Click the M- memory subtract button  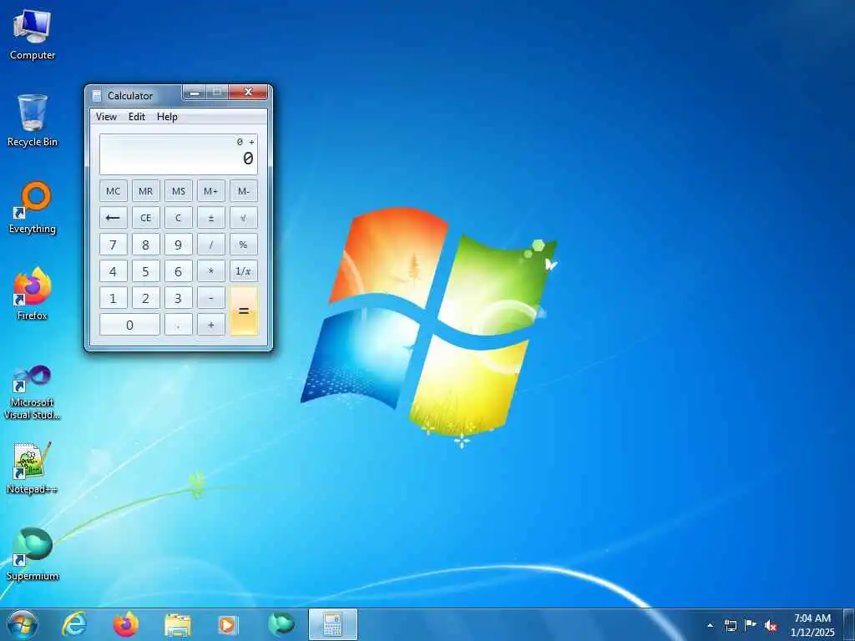tap(244, 191)
